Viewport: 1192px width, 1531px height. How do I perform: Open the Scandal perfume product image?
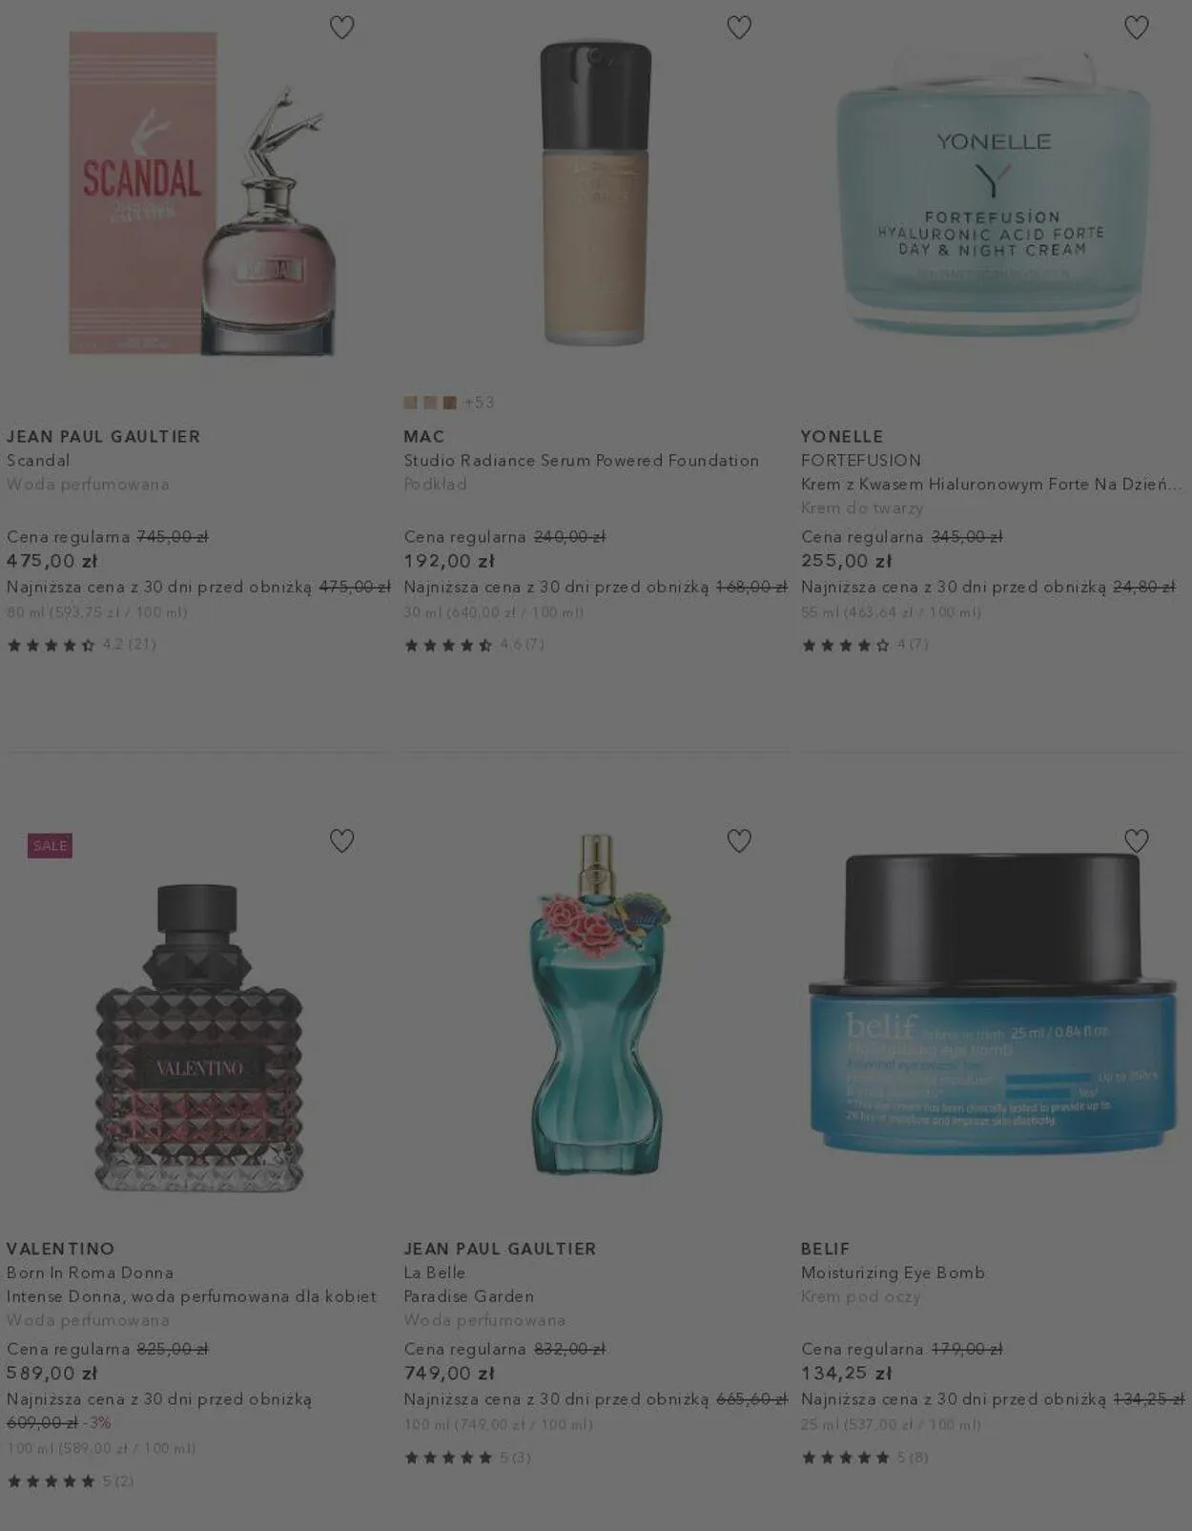(x=201, y=194)
